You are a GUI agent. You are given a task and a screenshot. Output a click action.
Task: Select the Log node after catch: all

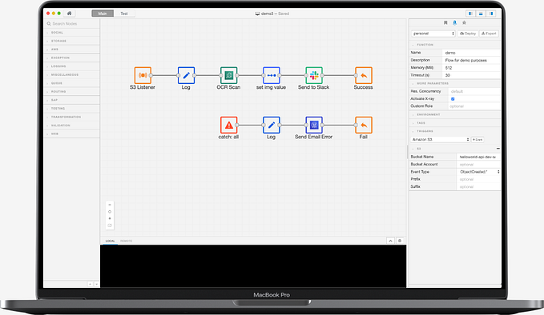pos(272,125)
